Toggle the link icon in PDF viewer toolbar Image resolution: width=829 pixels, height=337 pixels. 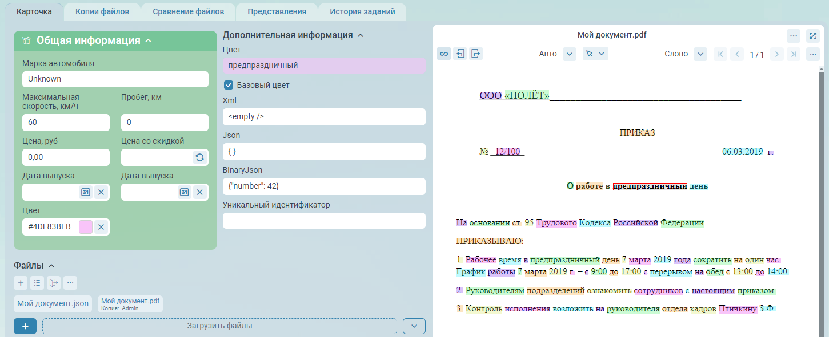[444, 54]
